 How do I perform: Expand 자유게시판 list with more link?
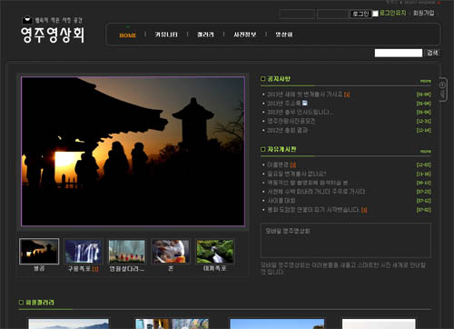coord(425,151)
